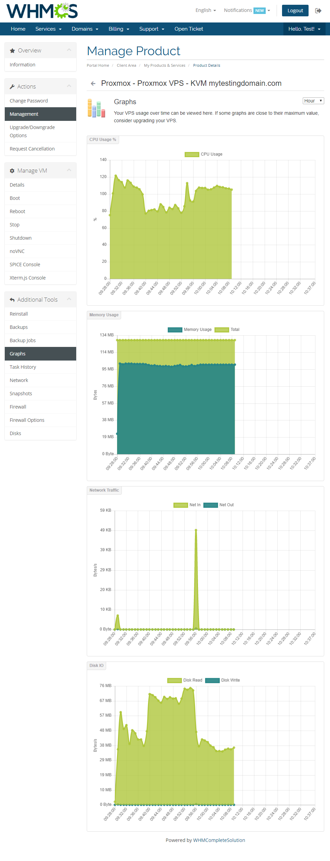Select Information in Overview sidebar
This screenshot has width=330, height=861.
click(x=40, y=65)
